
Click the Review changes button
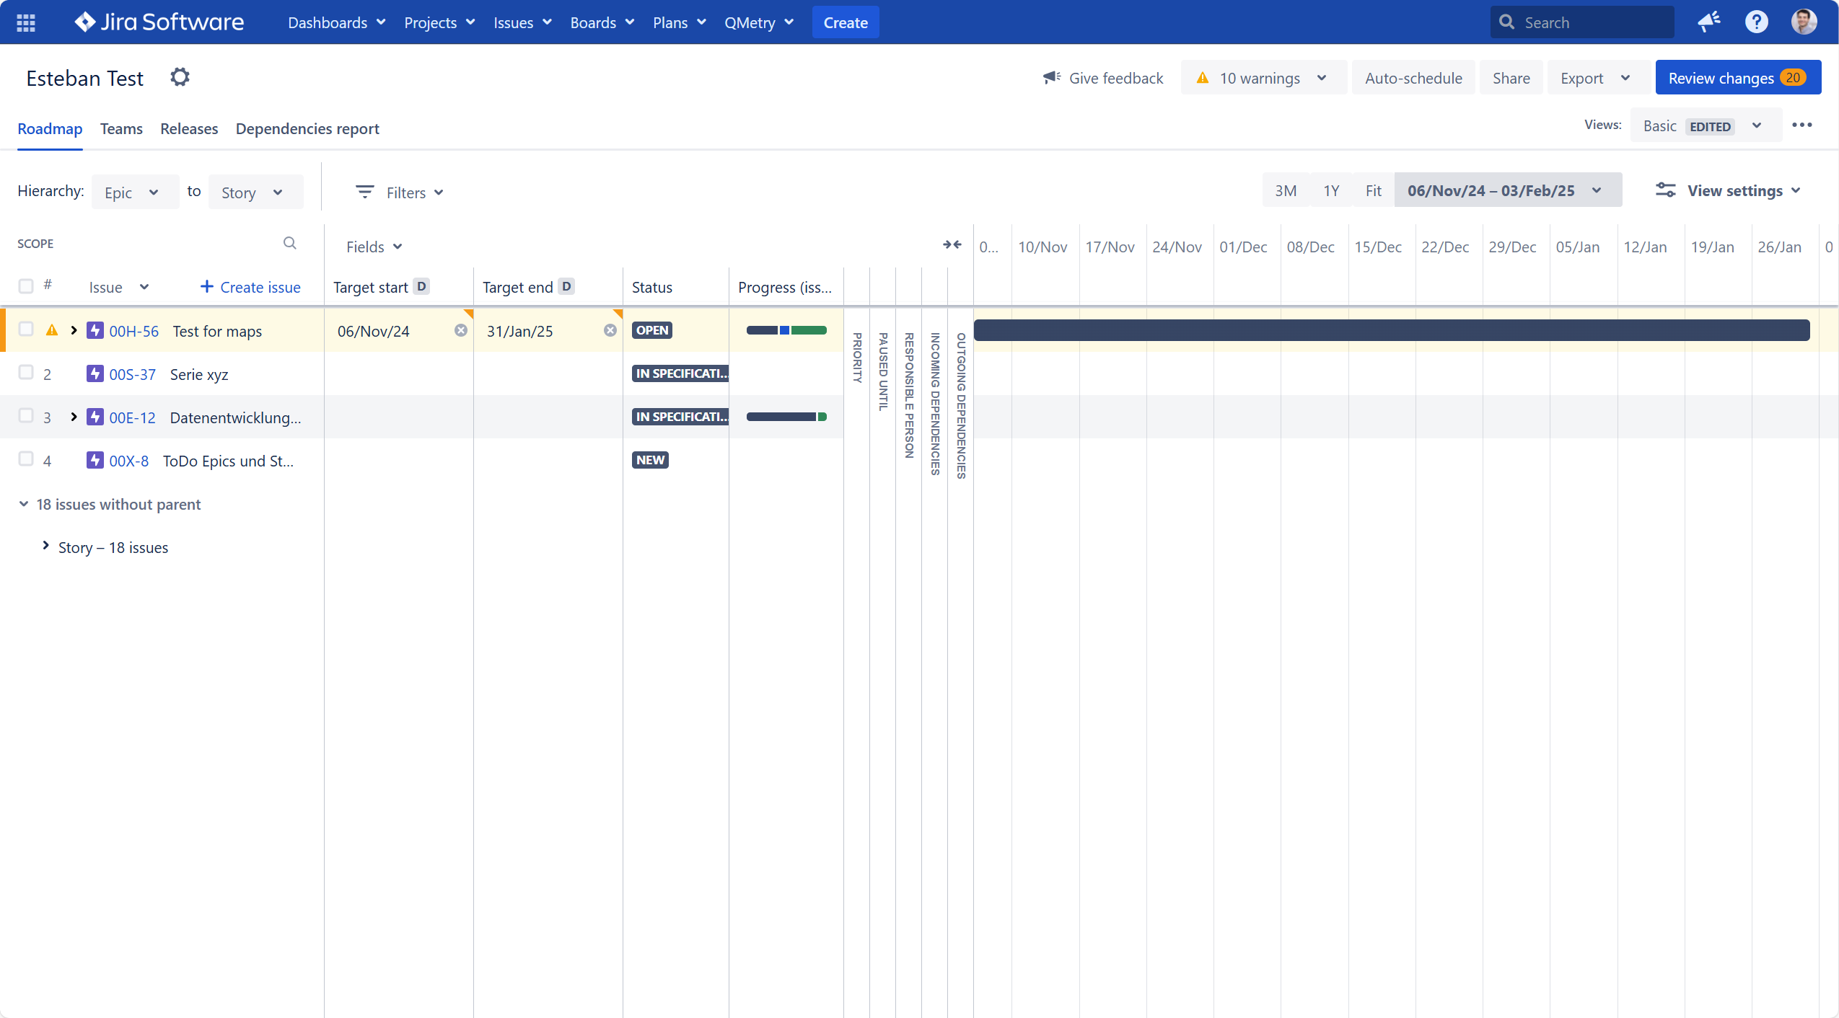(x=1738, y=77)
